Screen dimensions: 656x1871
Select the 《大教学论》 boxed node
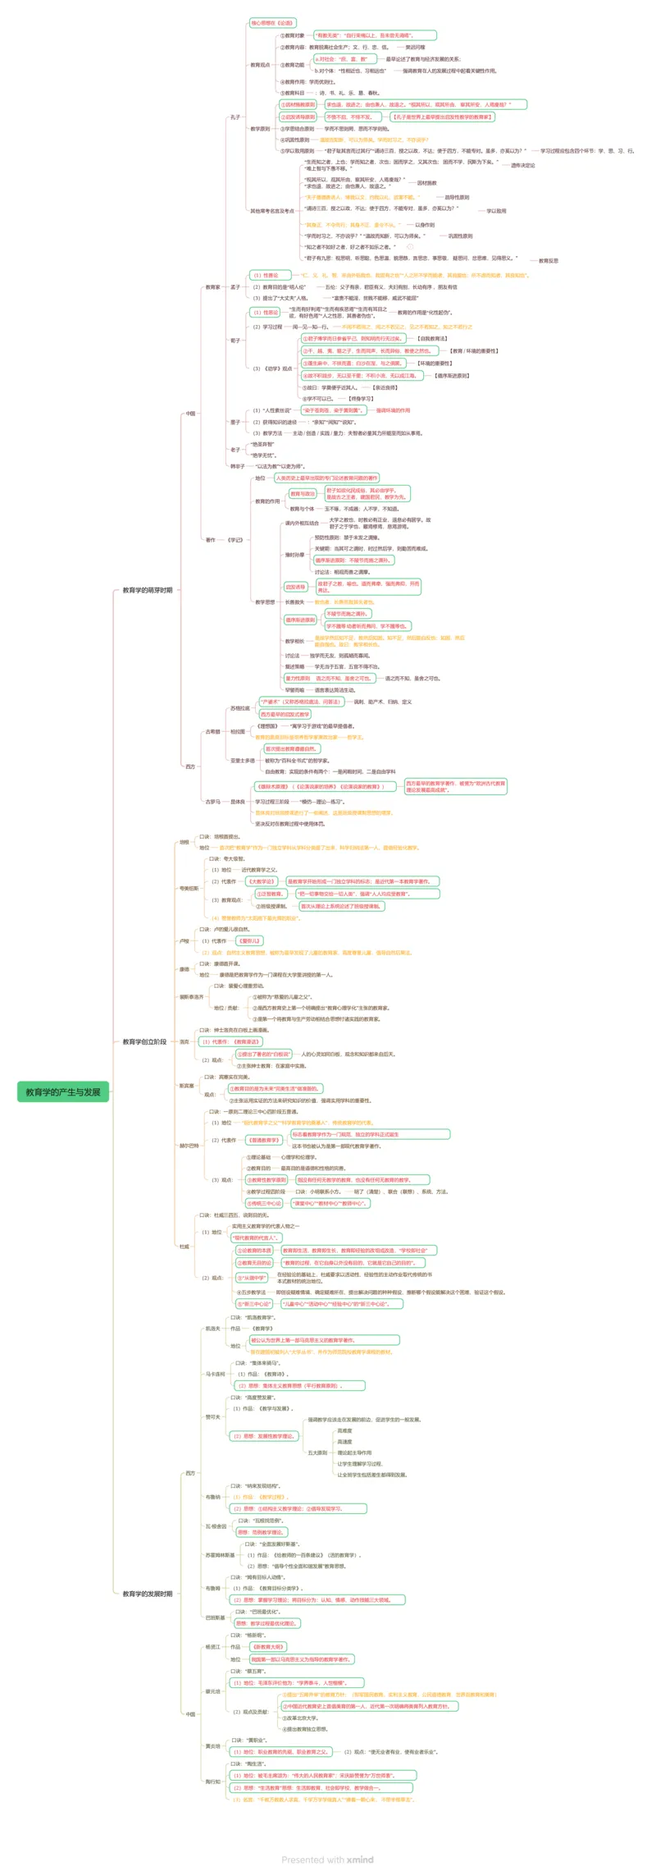[262, 881]
